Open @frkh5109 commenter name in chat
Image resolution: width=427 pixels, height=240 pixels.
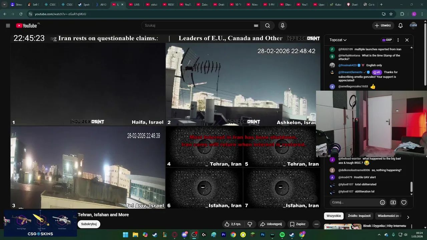345,49
